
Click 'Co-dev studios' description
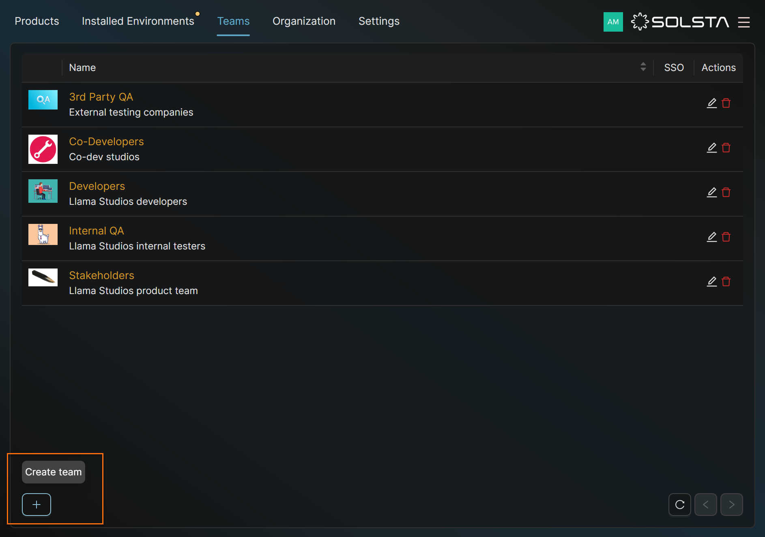click(x=104, y=157)
